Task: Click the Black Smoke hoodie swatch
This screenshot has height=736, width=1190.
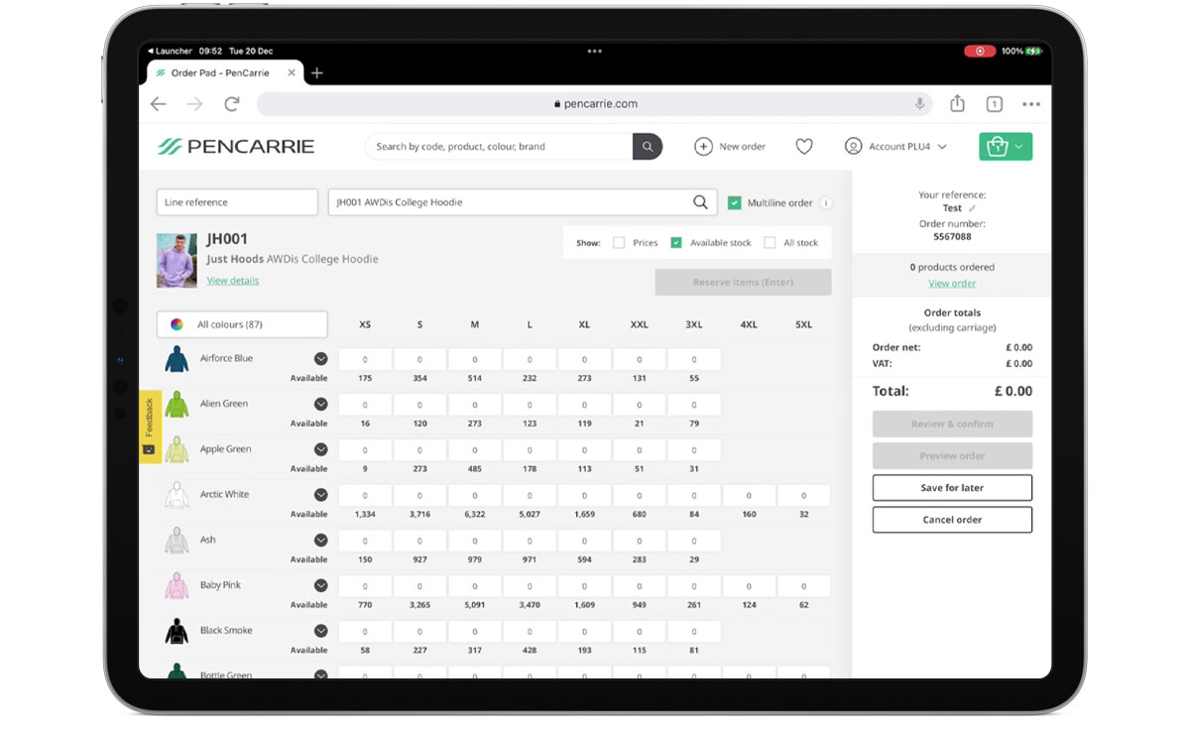Action: click(177, 631)
